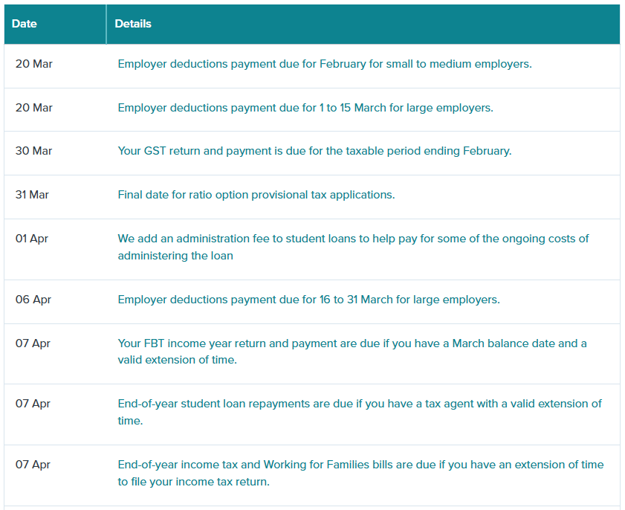Select the 20 Mar date in the 1 to 15 March row
625x510 pixels.
click(34, 108)
